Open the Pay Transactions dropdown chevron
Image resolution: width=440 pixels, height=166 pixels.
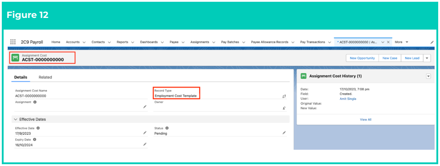click(x=330, y=42)
